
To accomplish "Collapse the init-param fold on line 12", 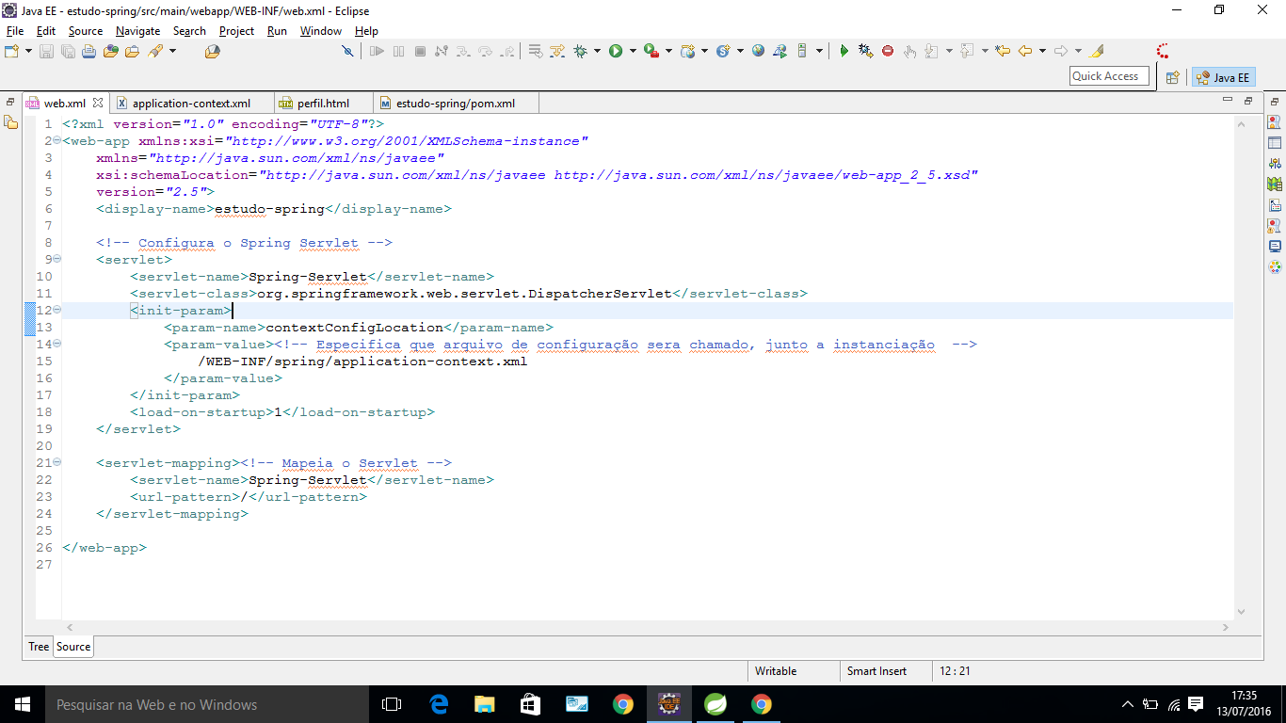I will click(x=56, y=311).
